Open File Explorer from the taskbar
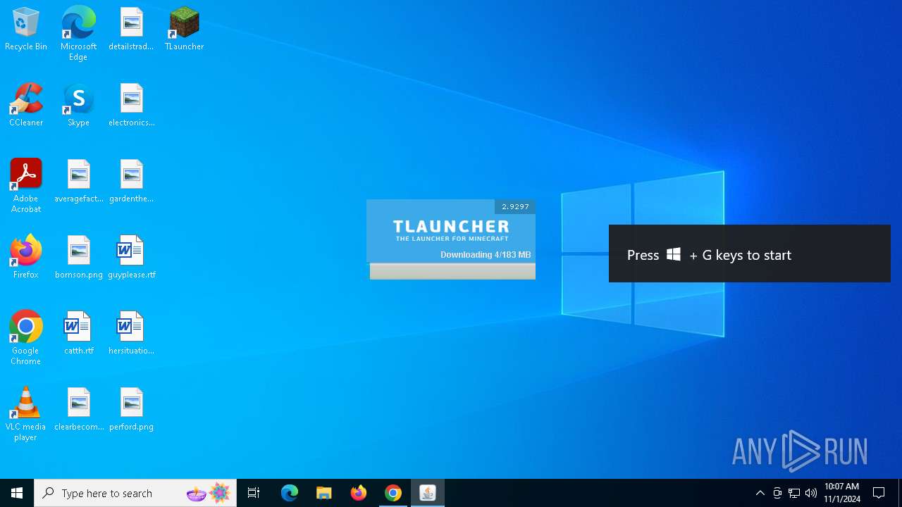This screenshot has height=507, width=902. [x=323, y=493]
